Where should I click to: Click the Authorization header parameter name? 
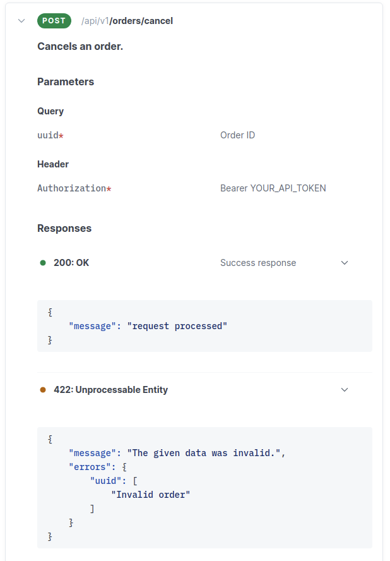tap(71, 188)
